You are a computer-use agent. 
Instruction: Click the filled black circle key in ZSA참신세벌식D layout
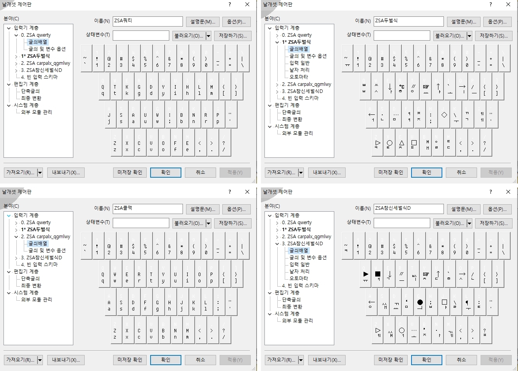point(420,303)
